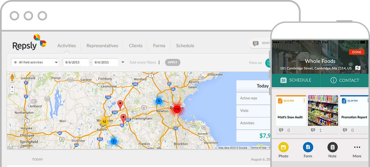Click the APPLY button
The height and width of the screenshot is (167, 370).
[x=173, y=62]
